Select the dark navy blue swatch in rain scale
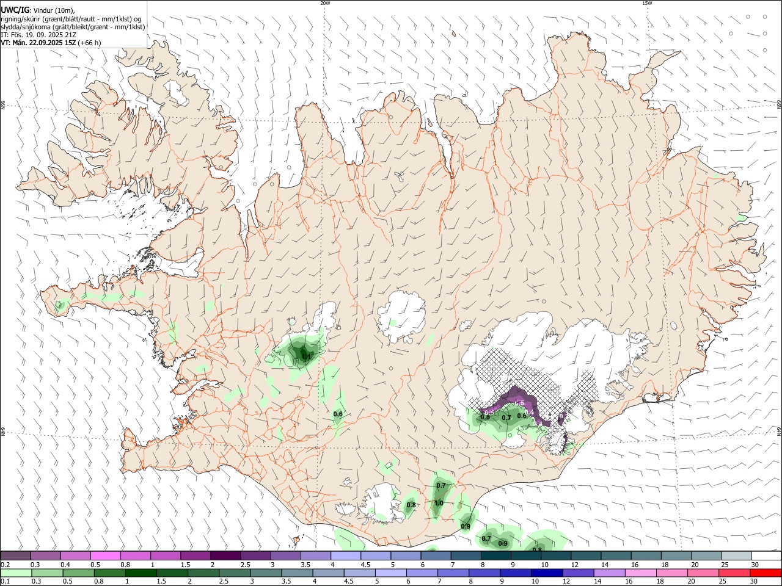Screen dimensions: 782x586 [x=546, y=573]
